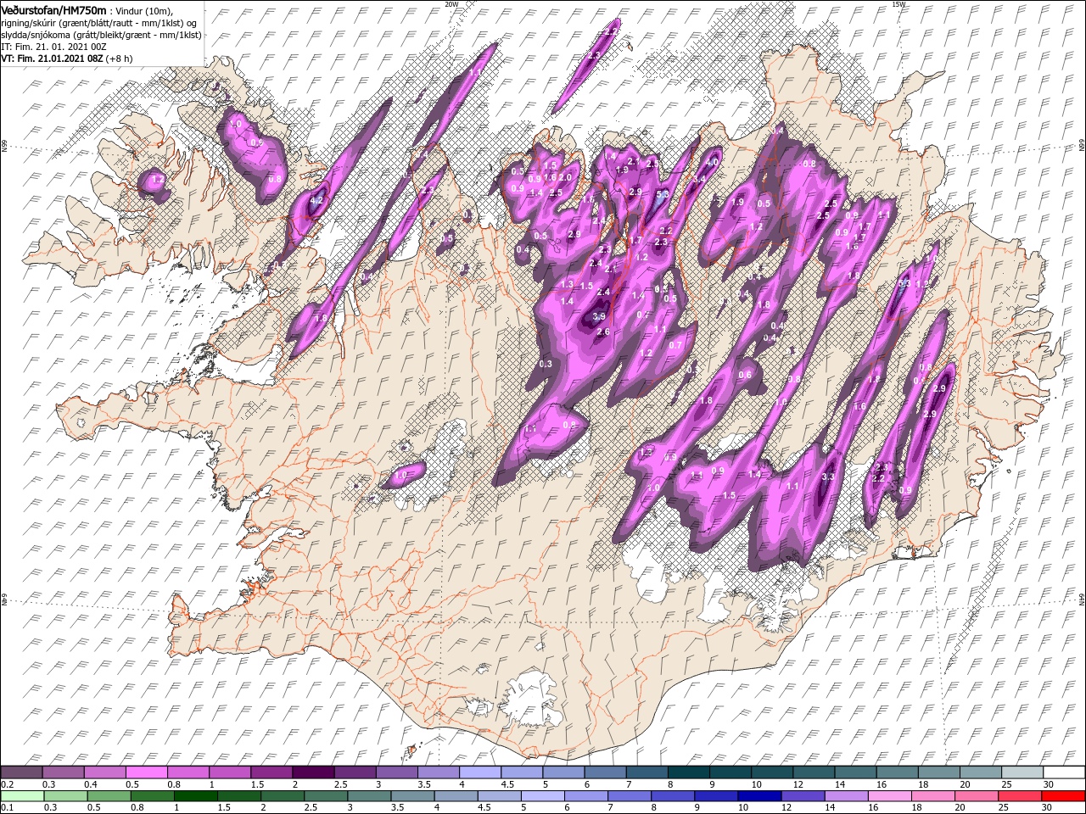Click the Veðurstofan/HM750m map title
The image size is (1086, 814).
53,9
